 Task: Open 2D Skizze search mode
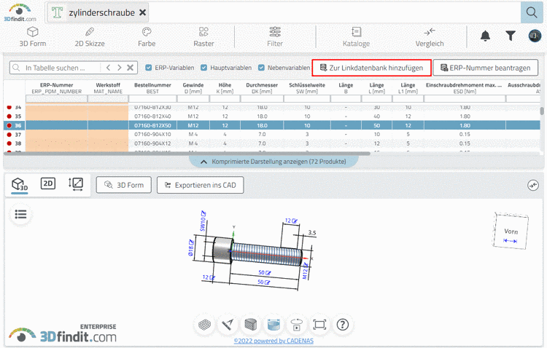point(90,36)
